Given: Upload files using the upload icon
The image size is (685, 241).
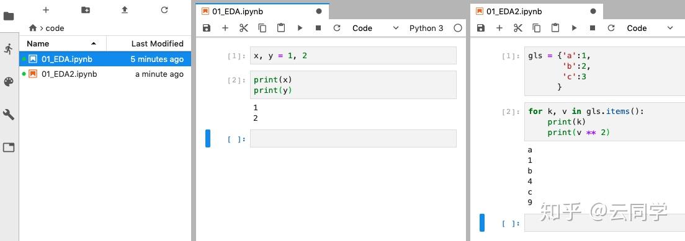Looking at the screenshot, I should [125, 10].
